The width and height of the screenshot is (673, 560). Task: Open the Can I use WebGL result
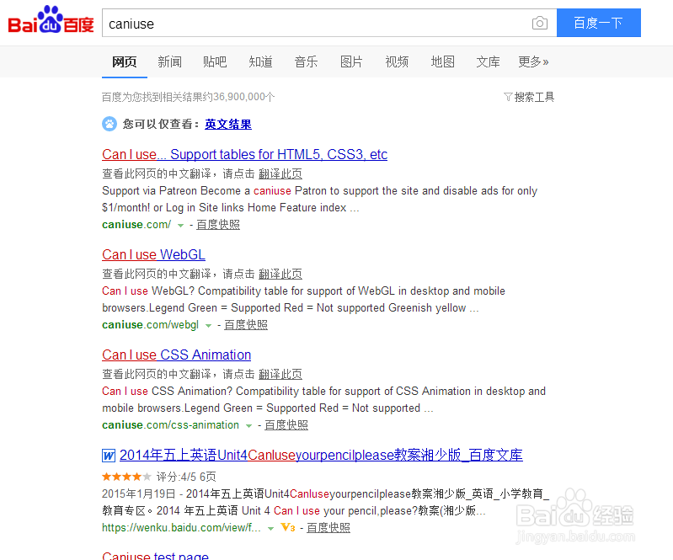153,255
